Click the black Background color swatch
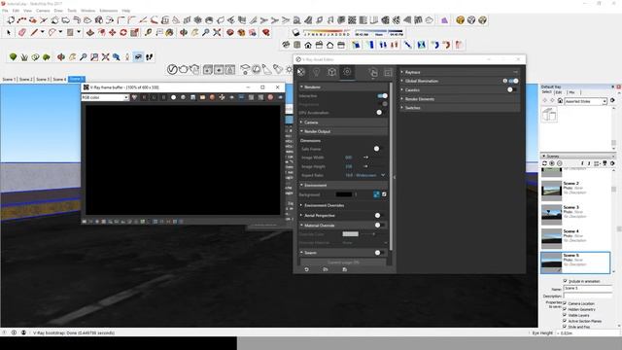Screen dimensions: 622x350 pos(343,194)
